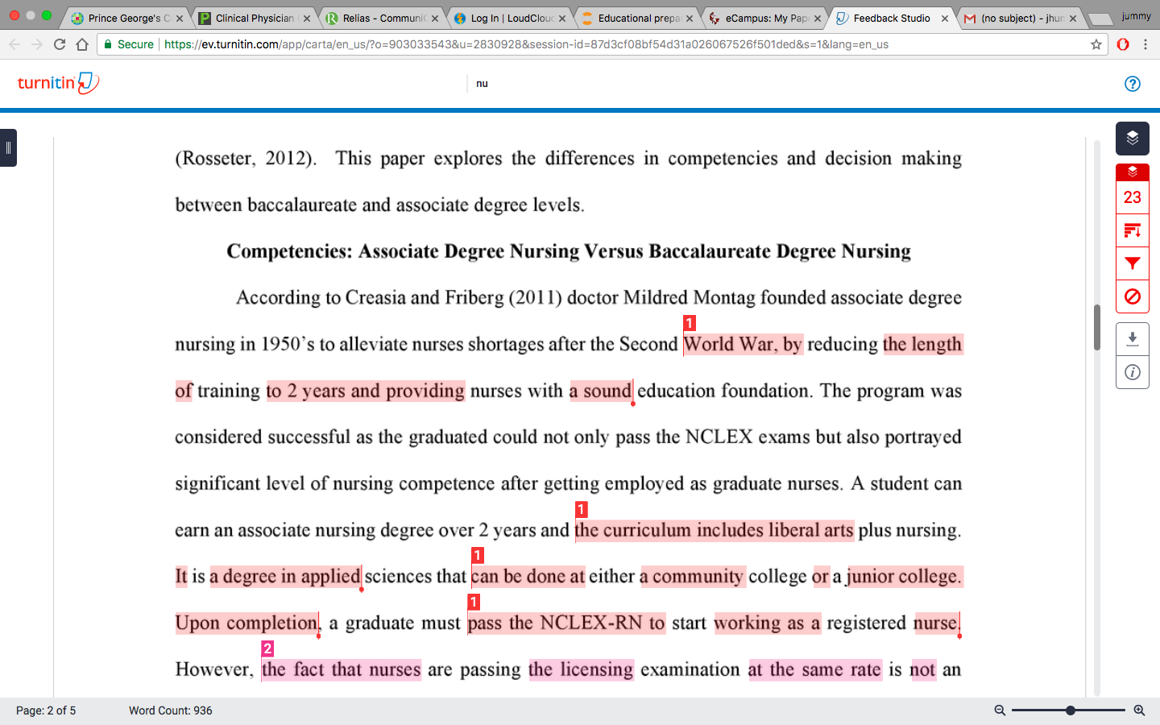
Task: Zoom in with the plus magnifier icon
Action: (1139, 710)
